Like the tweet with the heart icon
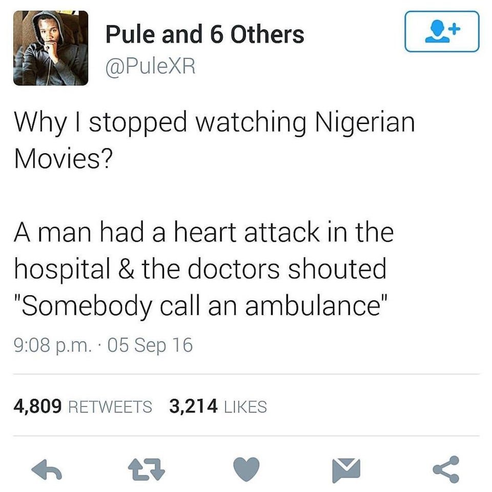 (247, 469)
